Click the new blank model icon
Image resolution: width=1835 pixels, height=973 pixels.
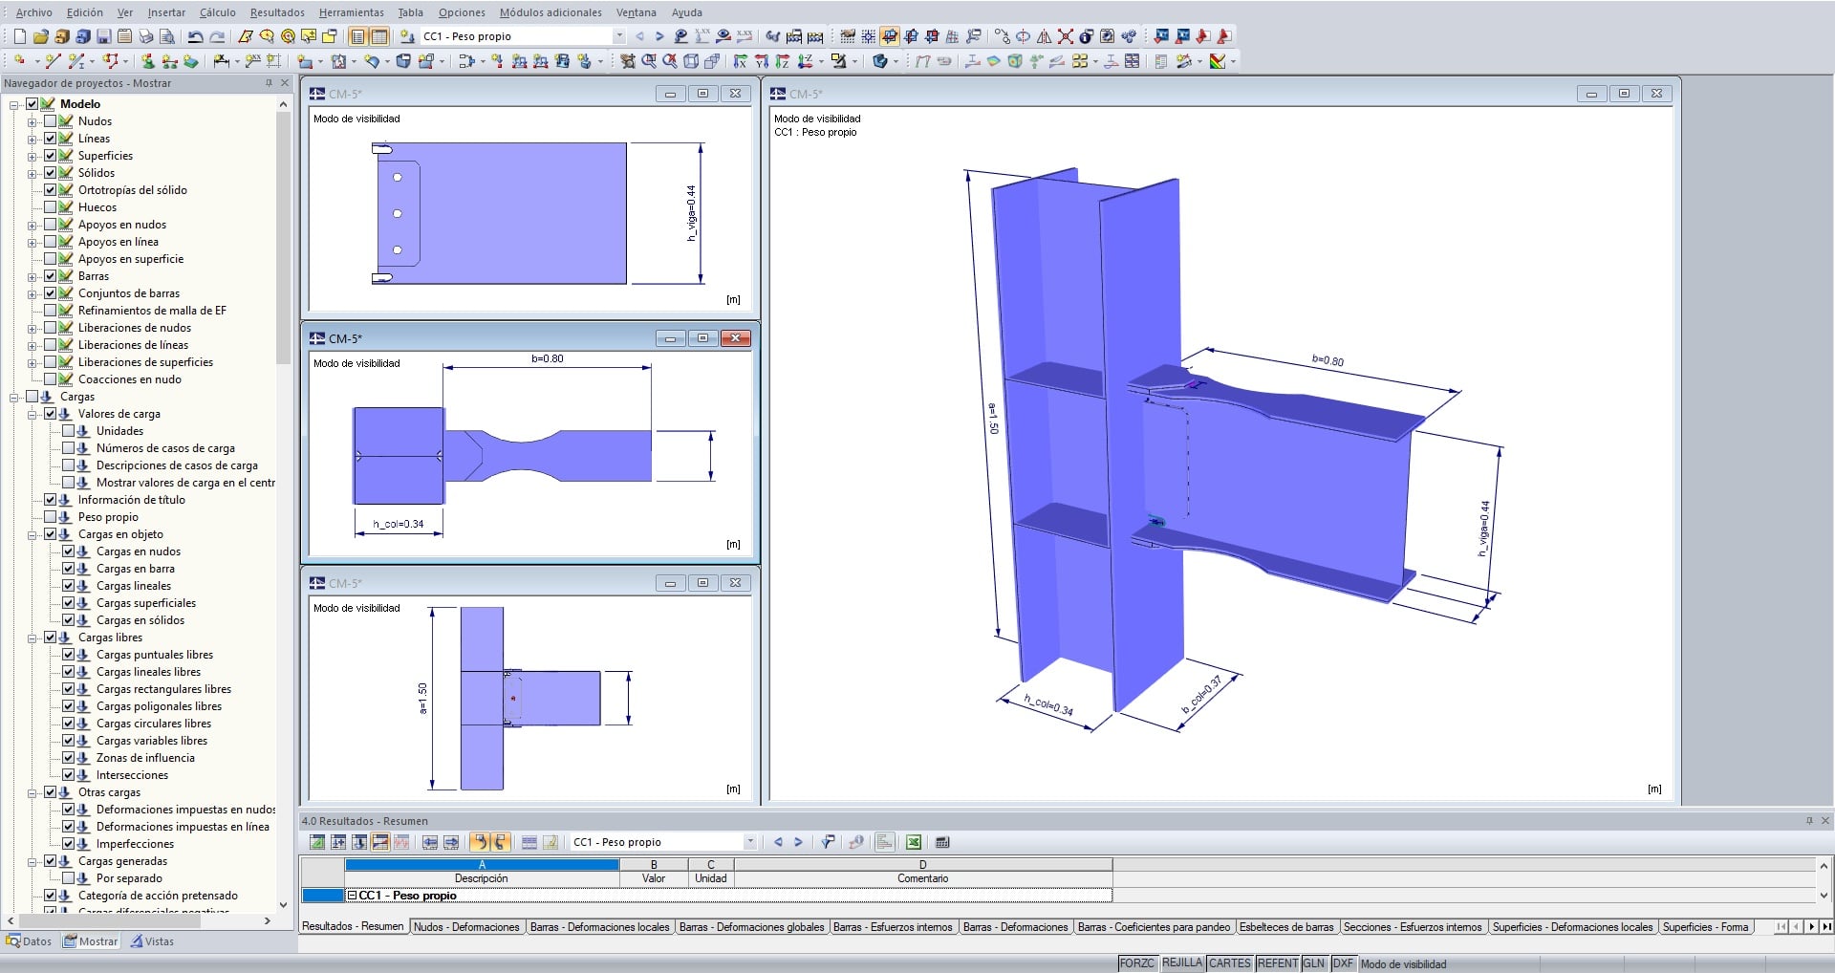click(19, 36)
